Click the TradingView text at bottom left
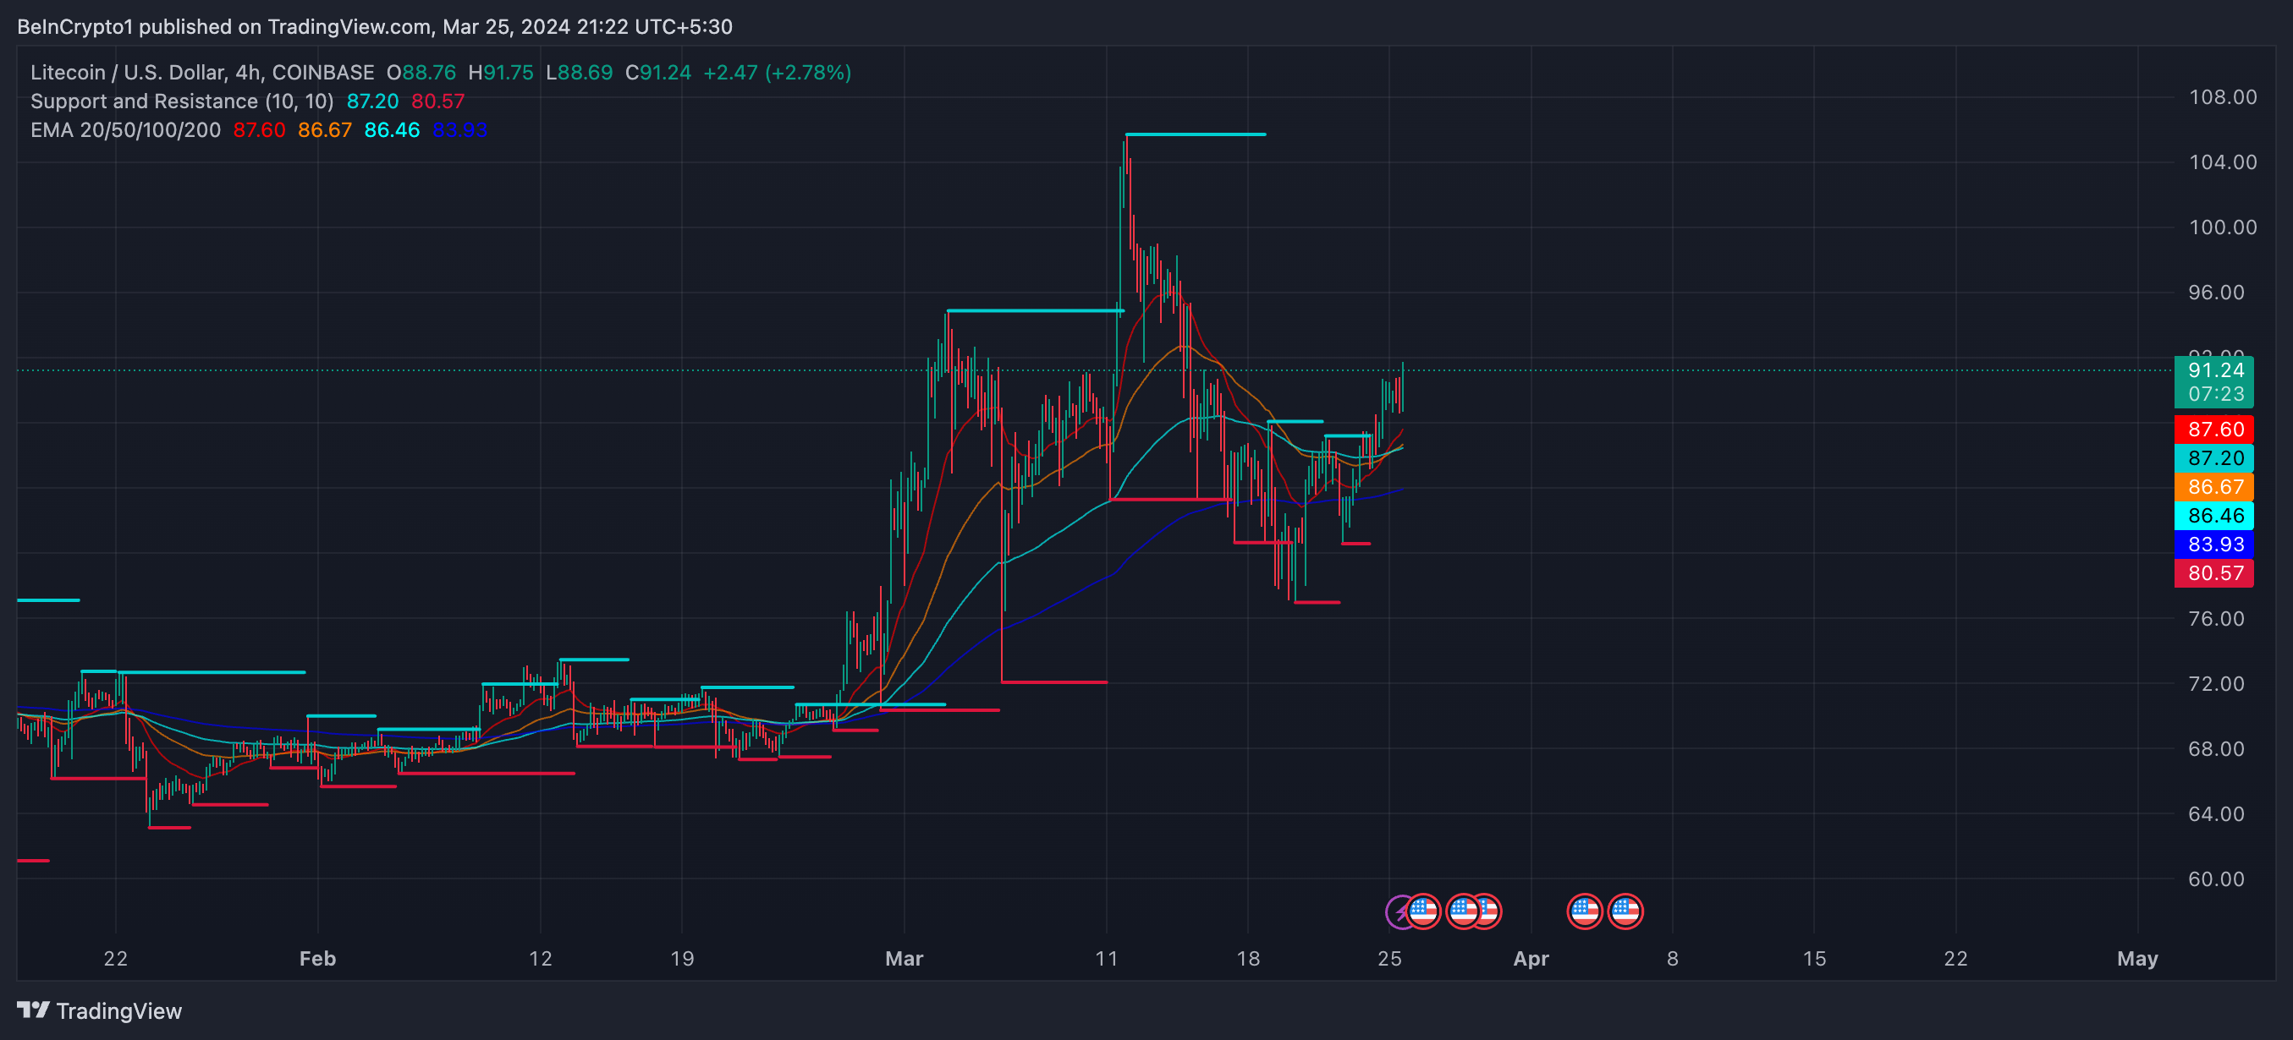Screen dimensions: 2293x1040 pos(118,1010)
